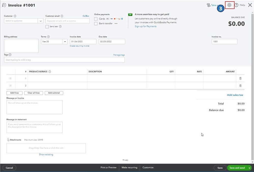The image size is (254, 172).
Task: Grab the drag handle for line 1
Action: point(10,78)
